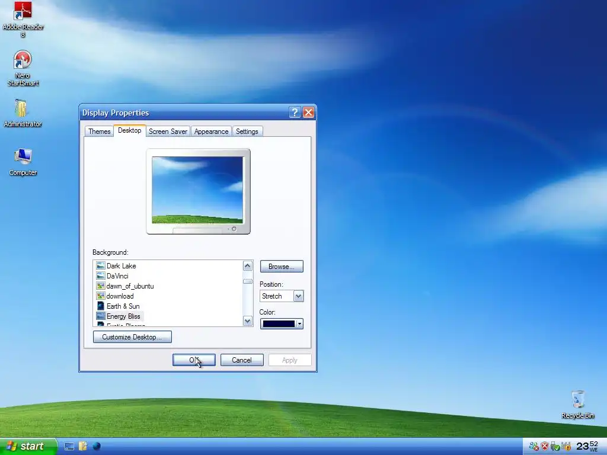Pick the download background entry name
The height and width of the screenshot is (455, 607).
pyautogui.click(x=120, y=296)
